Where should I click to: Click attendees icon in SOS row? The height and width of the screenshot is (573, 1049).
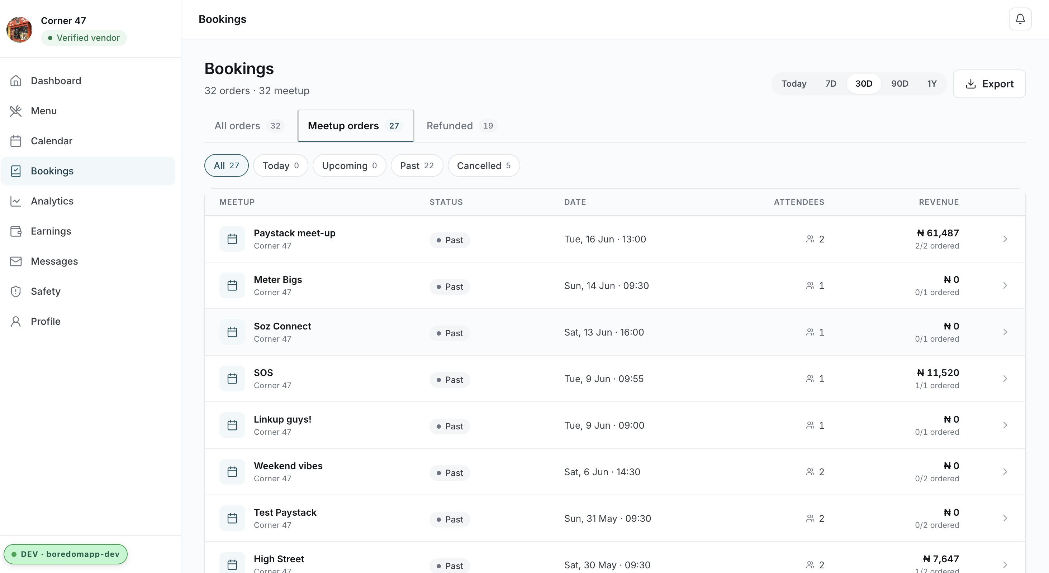point(810,379)
